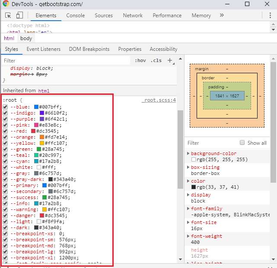
Task: Uncheck the --indigo property checkbox
Action: [x=5, y=113]
